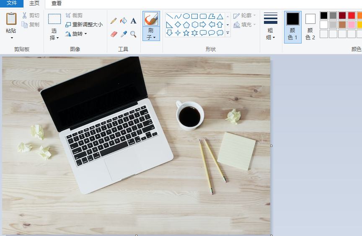Choose the straight Line shape
The width and height of the screenshot is (362, 236).
point(169,16)
